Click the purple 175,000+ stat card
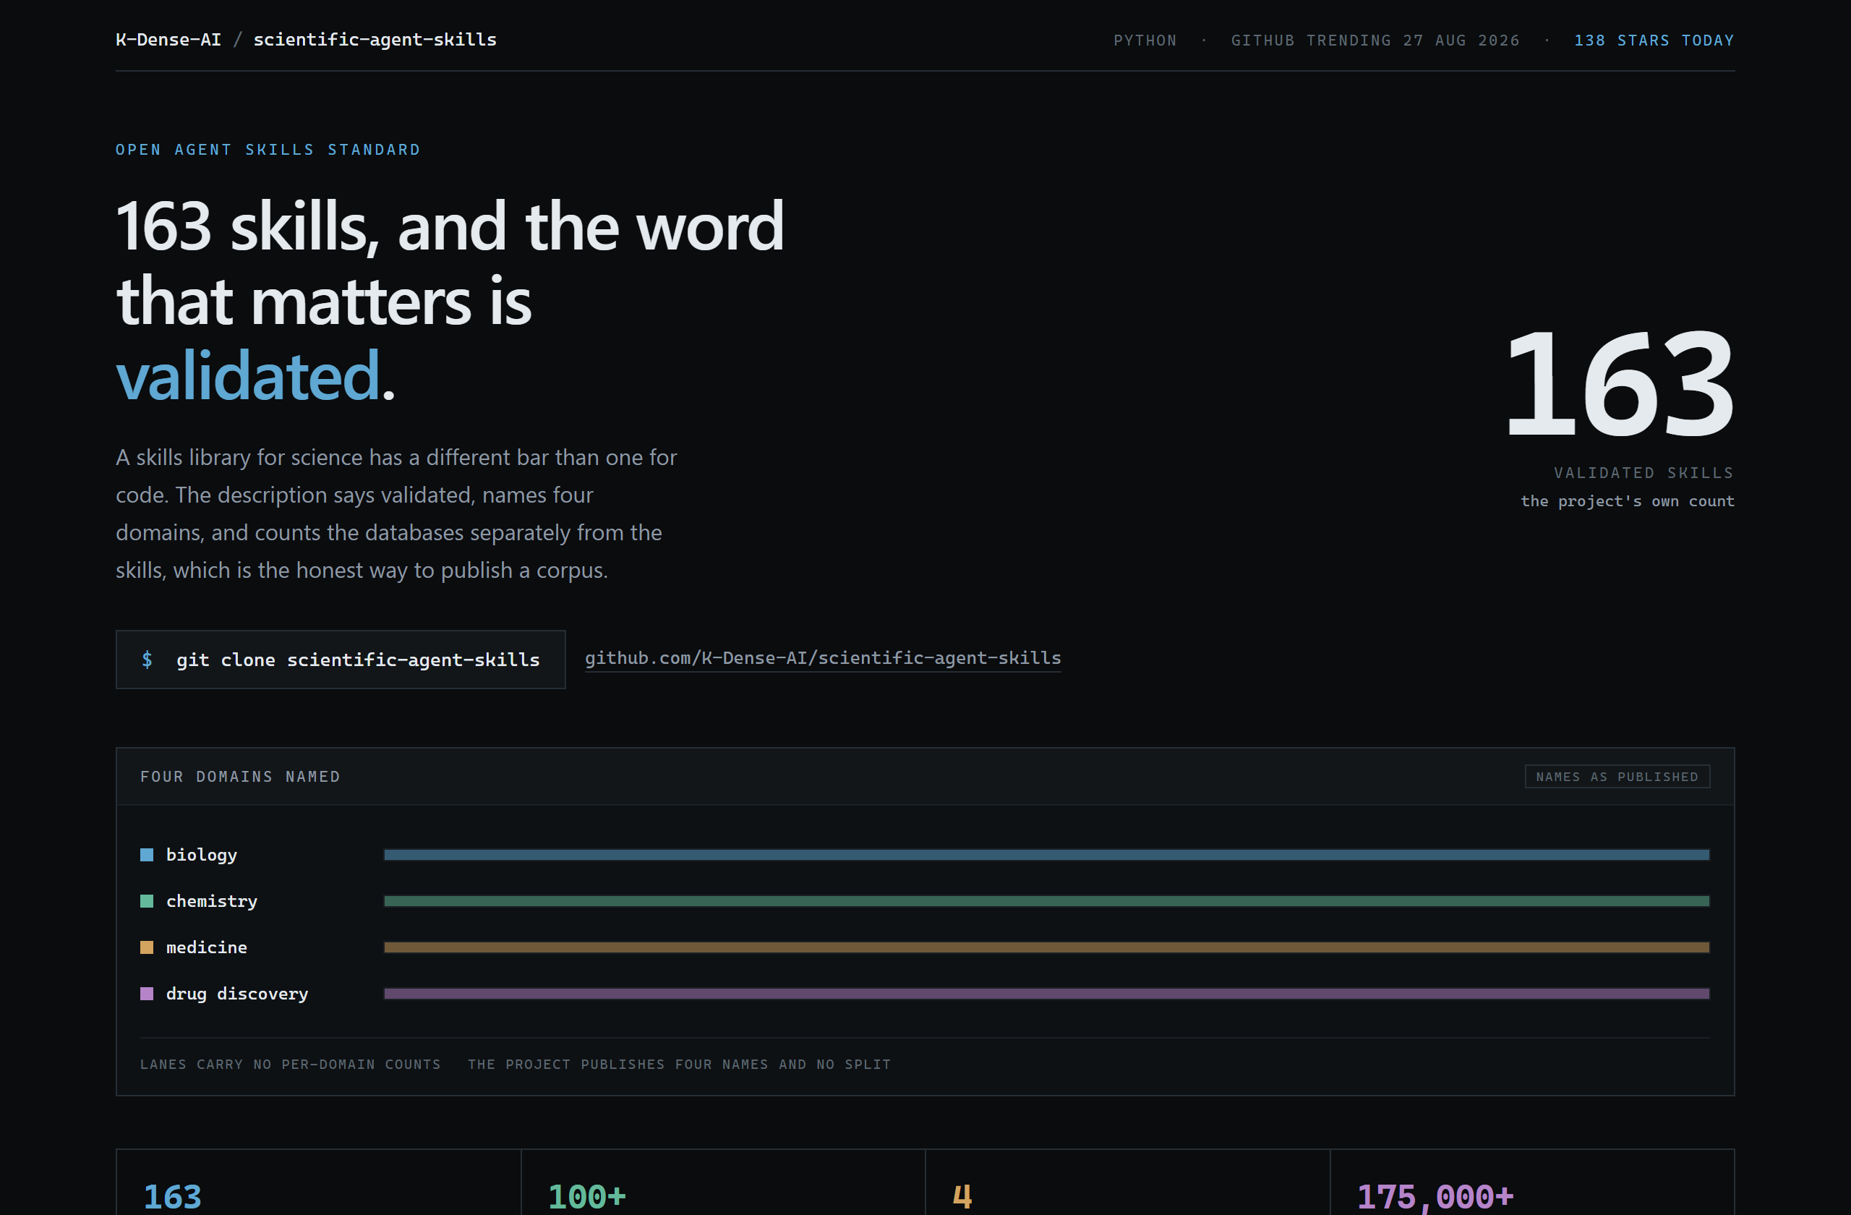The image size is (1851, 1215). point(1532,1182)
